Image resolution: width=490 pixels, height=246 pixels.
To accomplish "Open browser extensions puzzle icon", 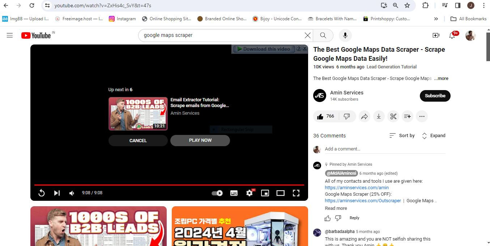I will (x=425, y=5).
